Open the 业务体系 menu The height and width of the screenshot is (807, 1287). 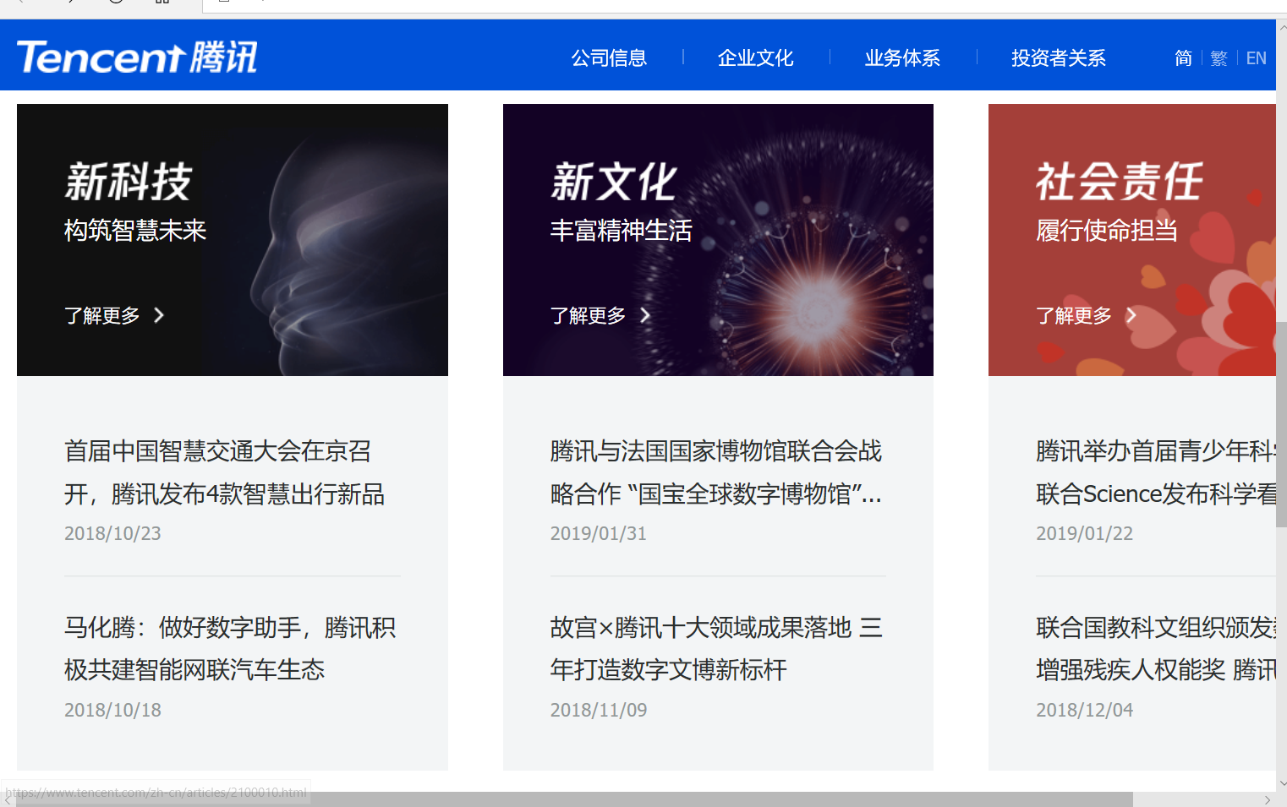tap(902, 58)
